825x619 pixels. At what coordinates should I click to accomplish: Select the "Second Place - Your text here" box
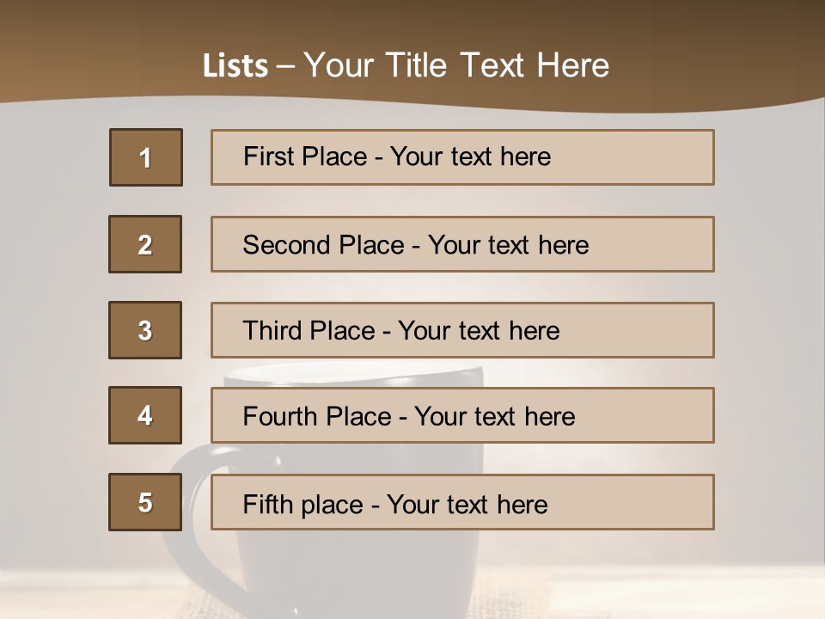(x=462, y=244)
